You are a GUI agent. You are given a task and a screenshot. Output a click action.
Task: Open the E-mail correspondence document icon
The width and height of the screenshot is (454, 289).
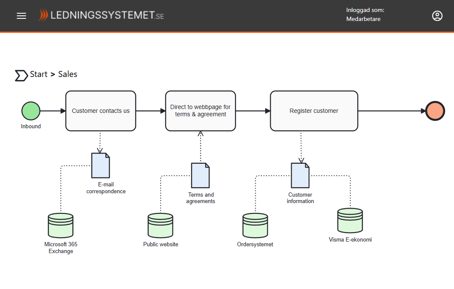pyautogui.click(x=101, y=165)
